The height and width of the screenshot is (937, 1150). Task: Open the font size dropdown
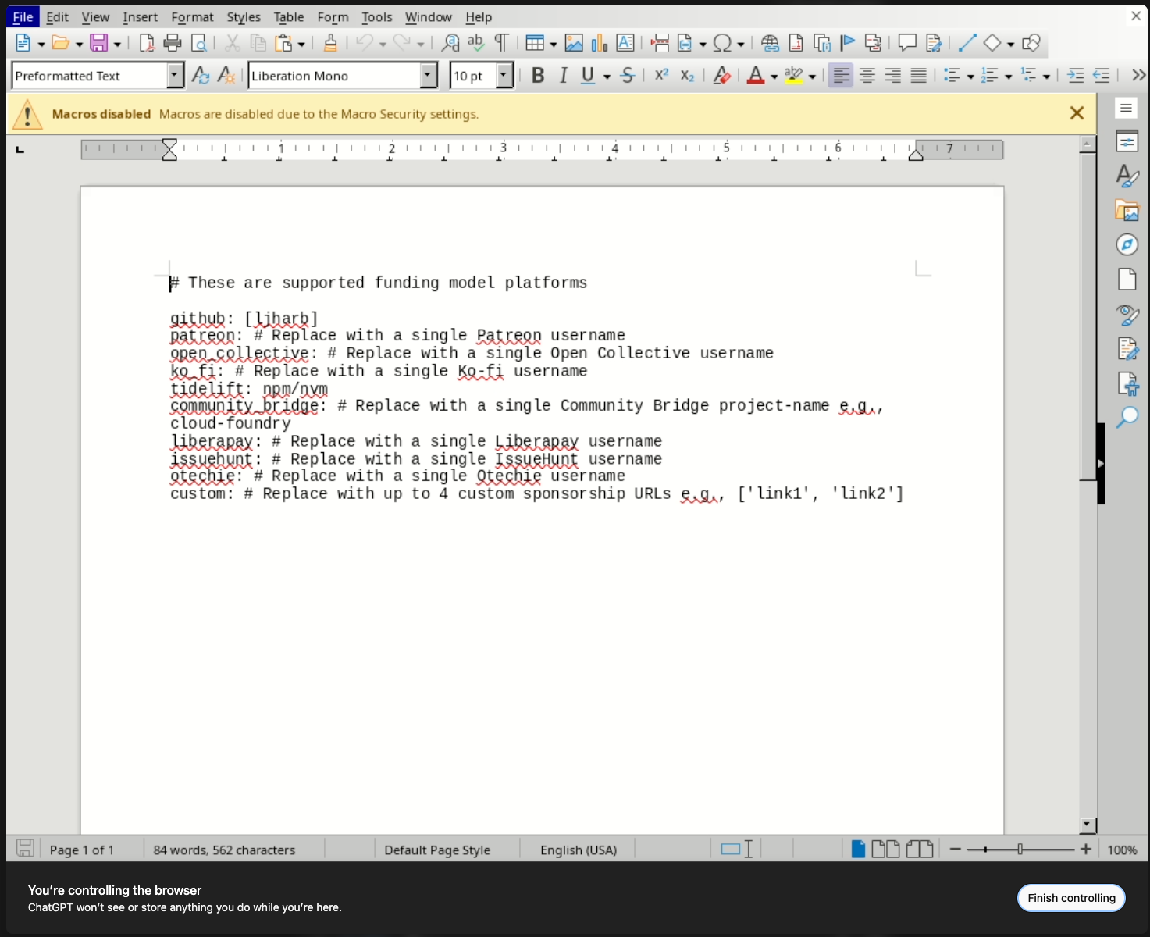pos(504,75)
